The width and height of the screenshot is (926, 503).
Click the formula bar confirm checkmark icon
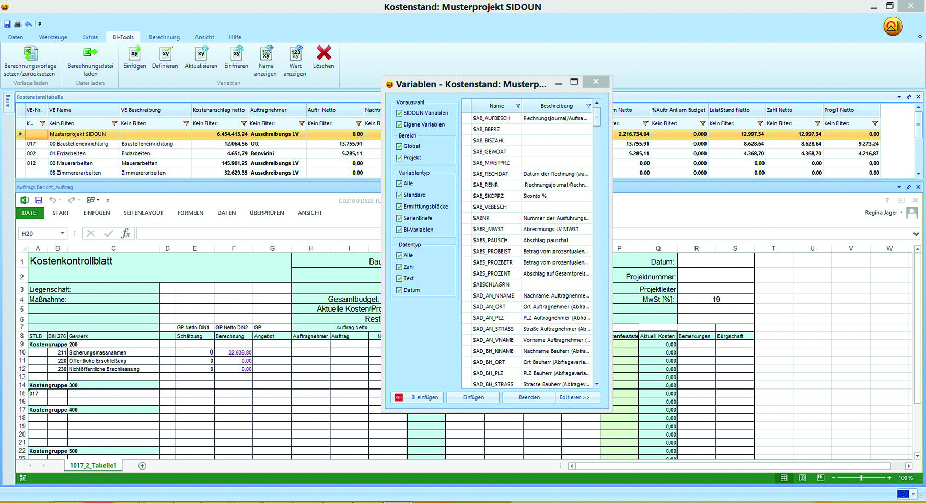108,234
